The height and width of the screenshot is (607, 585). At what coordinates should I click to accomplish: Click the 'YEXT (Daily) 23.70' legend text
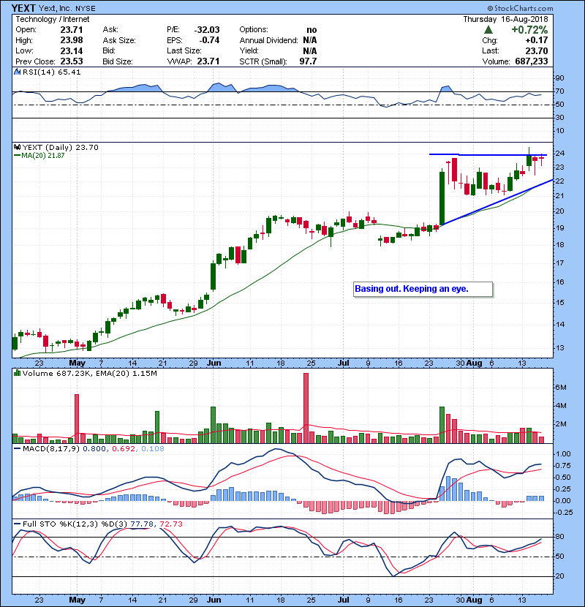[x=61, y=147]
